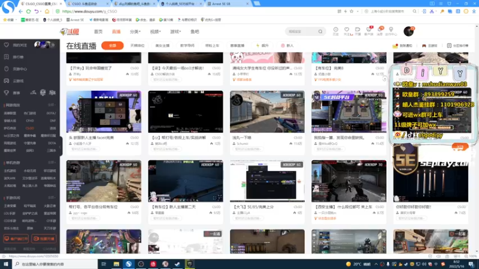Open 鱼吧 in Douyu navigation
This screenshot has height=269, width=479.
(x=195, y=32)
